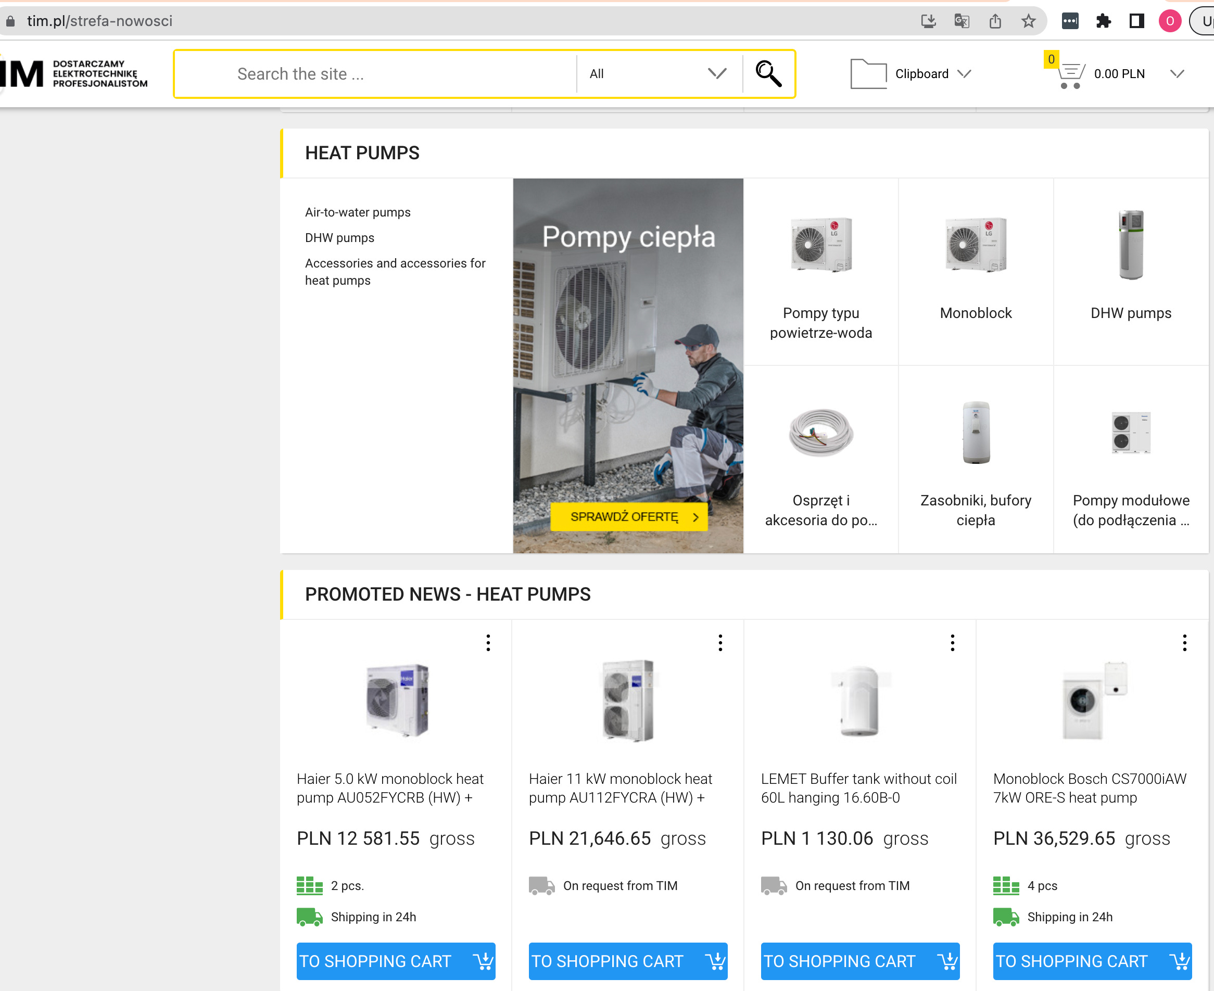Expand the All category dropdown

[x=659, y=73]
